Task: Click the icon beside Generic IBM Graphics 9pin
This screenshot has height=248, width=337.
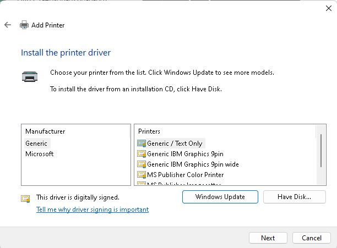Action: pyautogui.click(x=142, y=154)
